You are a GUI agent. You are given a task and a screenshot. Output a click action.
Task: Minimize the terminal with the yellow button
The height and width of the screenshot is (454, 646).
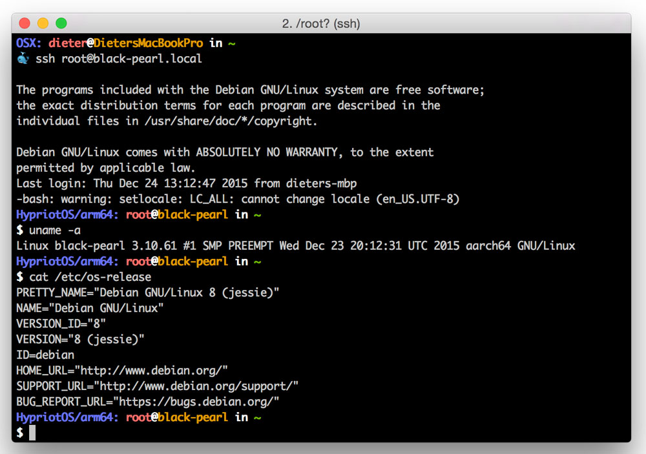43,23
